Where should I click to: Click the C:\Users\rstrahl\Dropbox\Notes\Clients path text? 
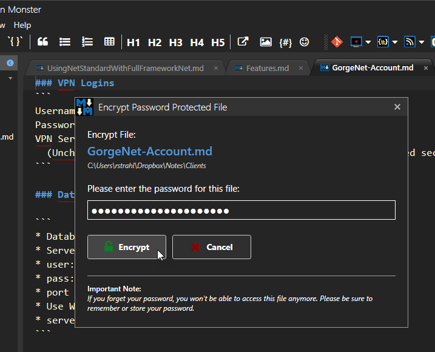[147, 166]
